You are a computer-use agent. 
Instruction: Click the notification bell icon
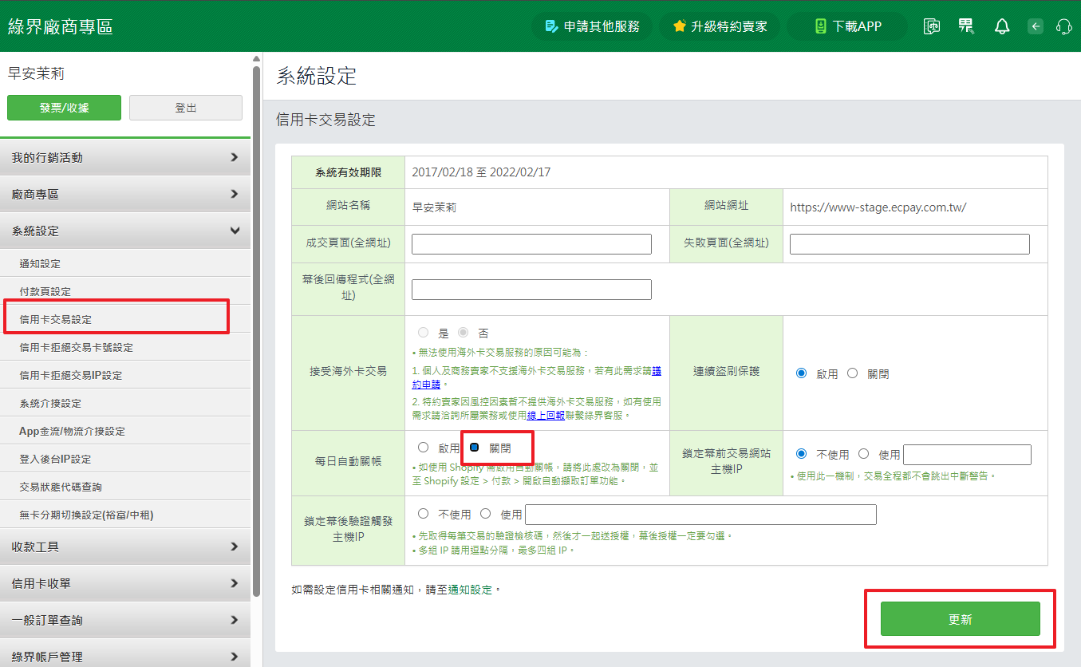coord(1002,26)
